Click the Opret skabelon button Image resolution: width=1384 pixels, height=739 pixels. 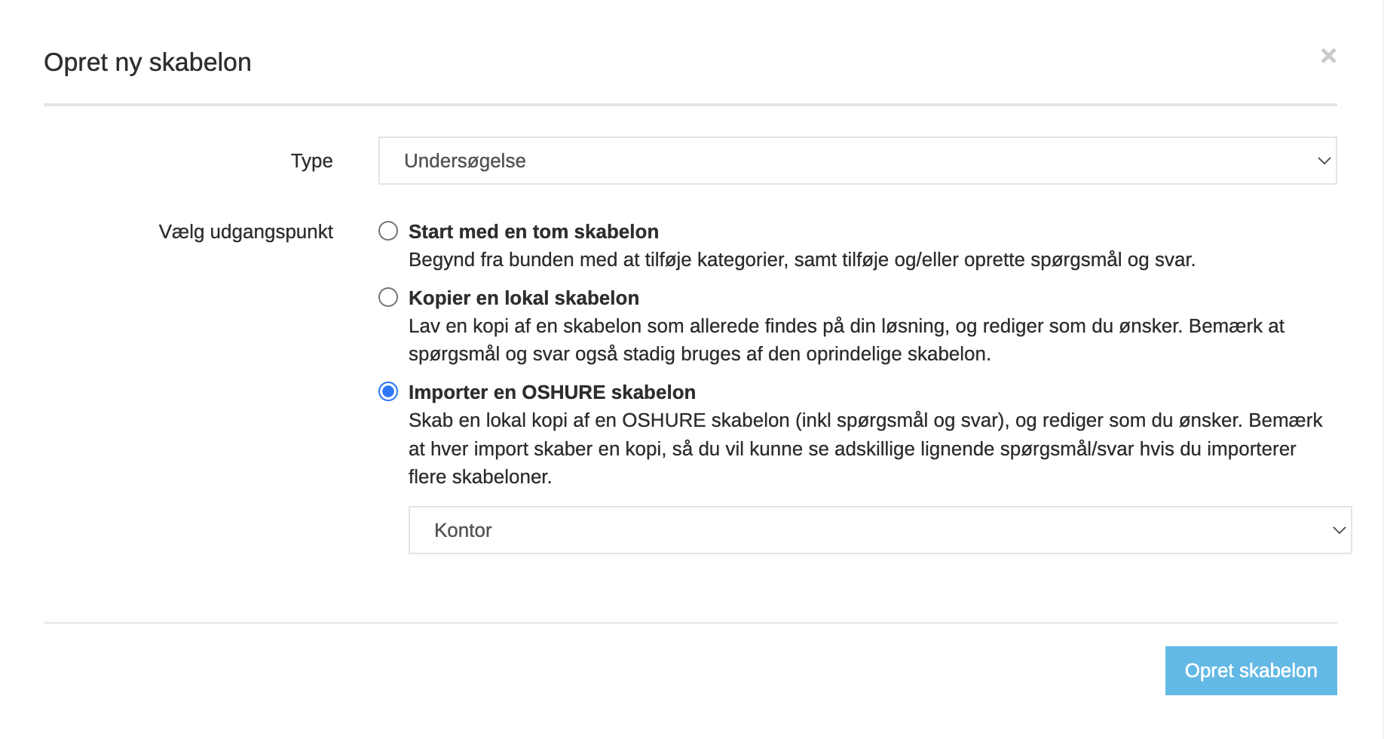tap(1251, 670)
